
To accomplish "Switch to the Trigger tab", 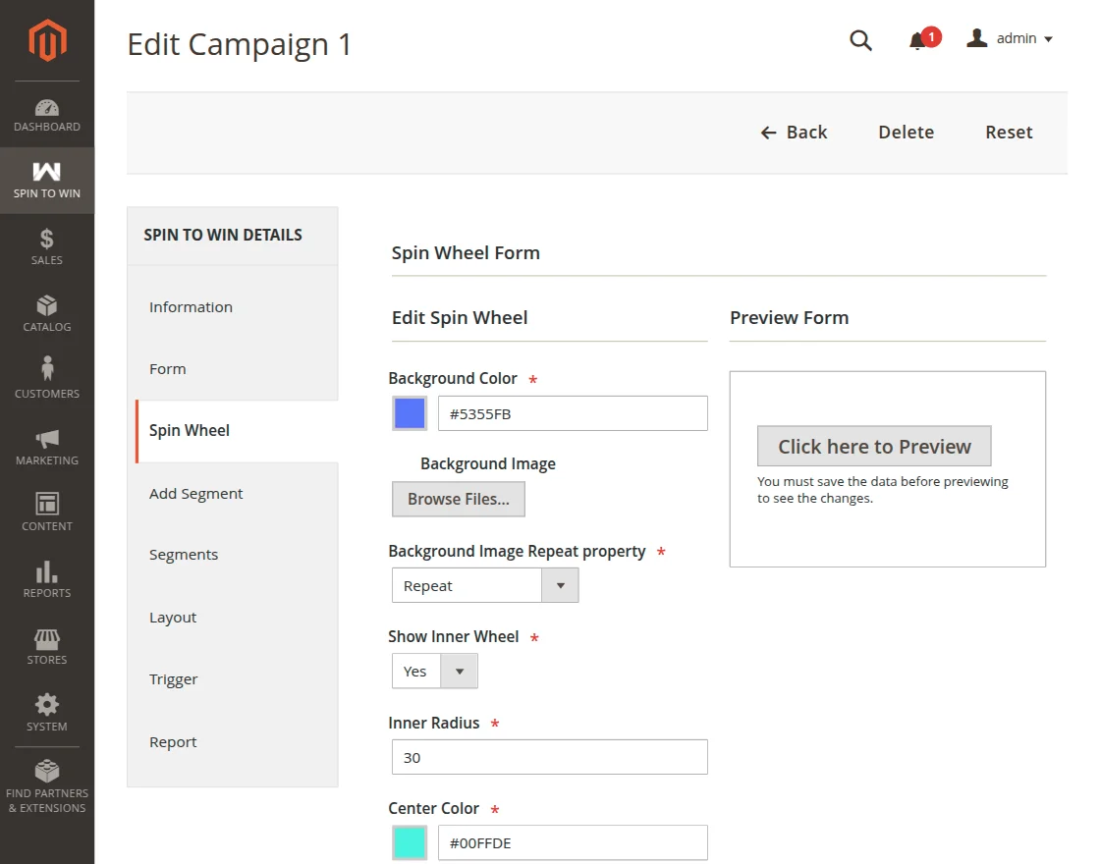I will point(174,679).
